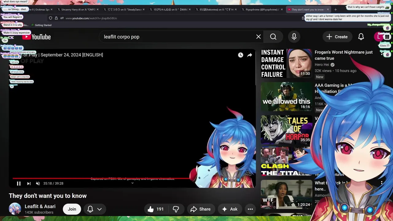Click the tracking protection shield icon

tap(50, 18)
